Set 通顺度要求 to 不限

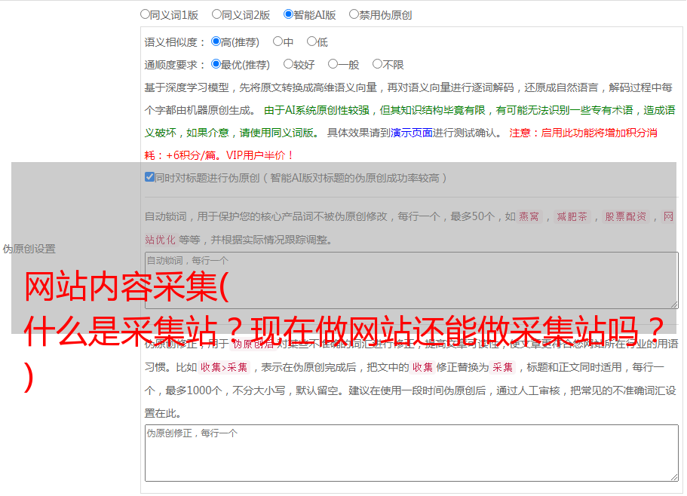click(377, 64)
